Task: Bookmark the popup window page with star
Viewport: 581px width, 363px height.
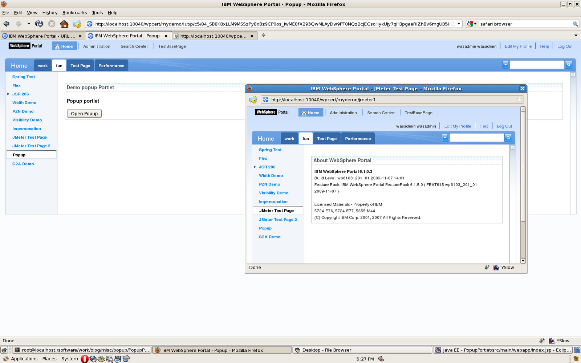Action: 519,99
